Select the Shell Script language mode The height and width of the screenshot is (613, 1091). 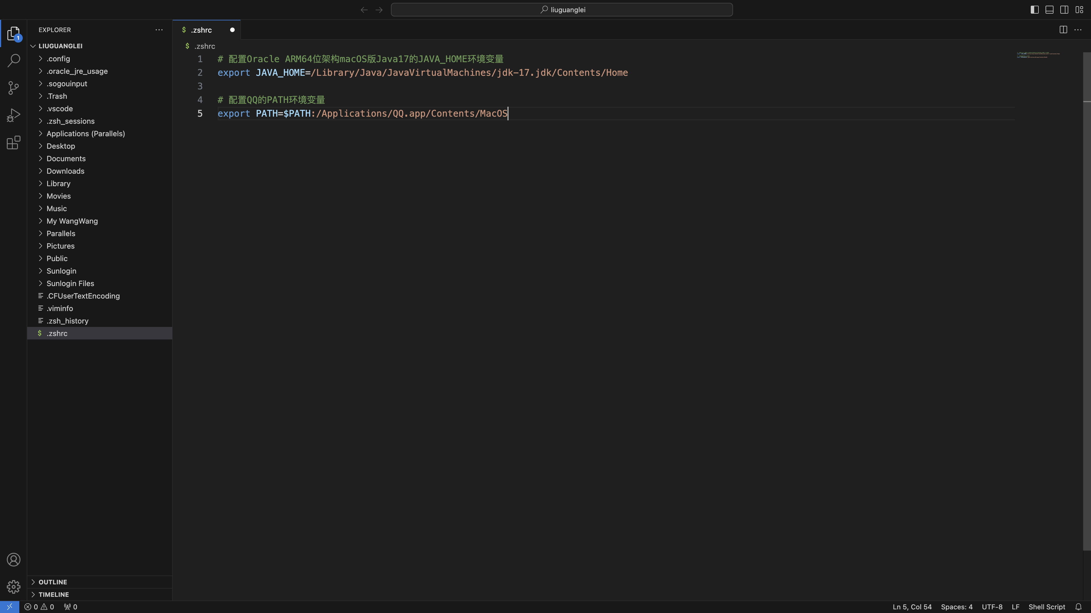tap(1046, 607)
